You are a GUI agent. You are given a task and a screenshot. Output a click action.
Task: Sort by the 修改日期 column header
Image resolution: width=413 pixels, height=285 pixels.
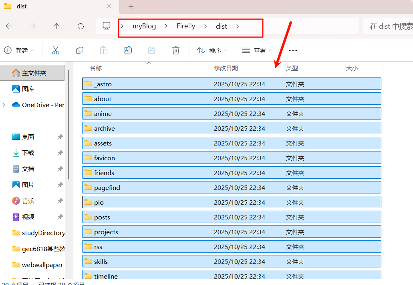[x=226, y=68]
